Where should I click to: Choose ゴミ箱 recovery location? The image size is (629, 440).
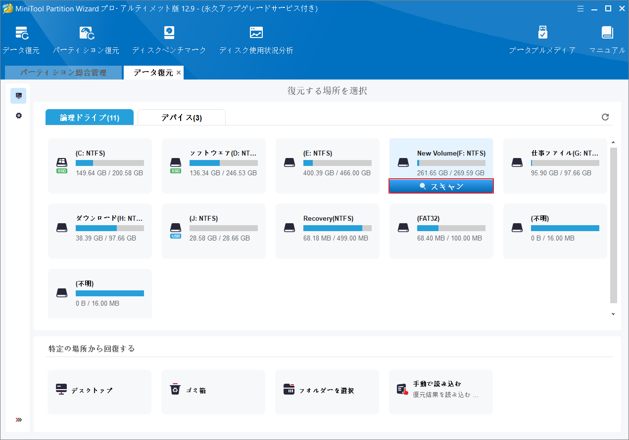click(x=213, y=392)
